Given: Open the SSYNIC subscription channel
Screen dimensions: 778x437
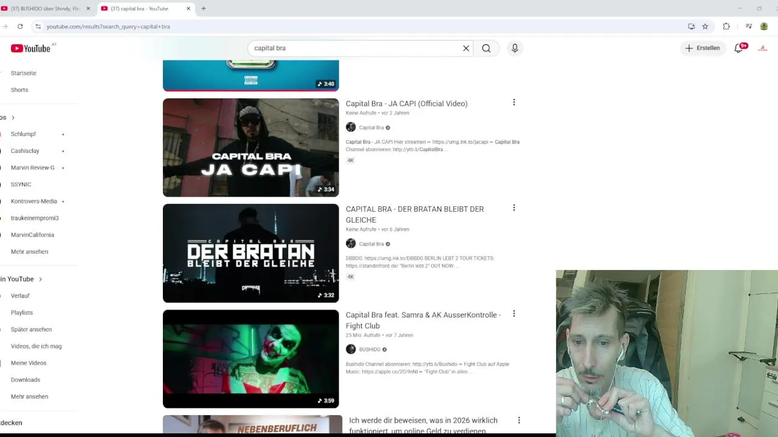Looking at the screenshot, I should 21,185.
